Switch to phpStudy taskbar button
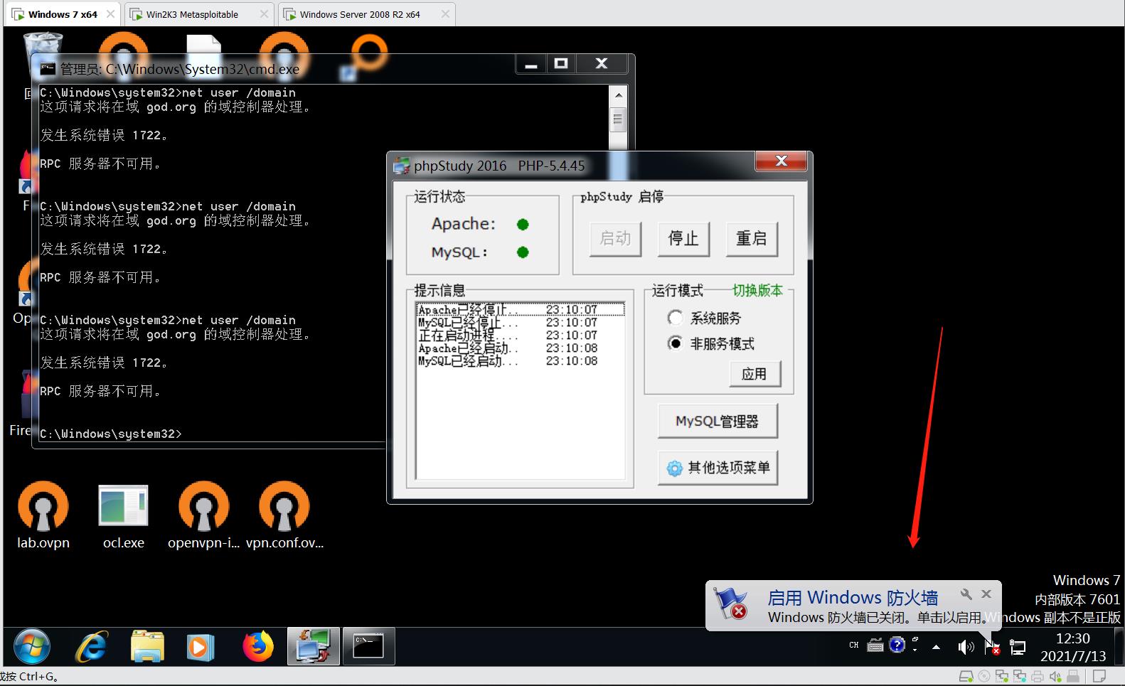This screenshot has width=1125, height=686. 313,646
